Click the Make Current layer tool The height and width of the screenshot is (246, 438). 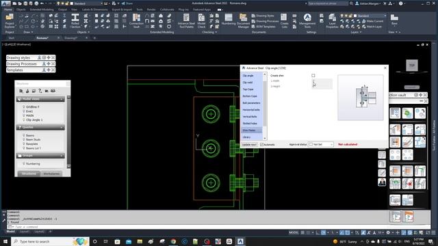point(372,21)
